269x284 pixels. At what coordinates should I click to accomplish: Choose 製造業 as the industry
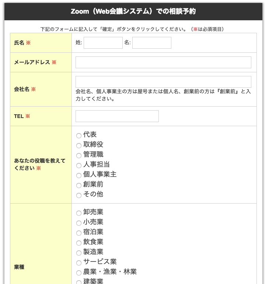79,253
